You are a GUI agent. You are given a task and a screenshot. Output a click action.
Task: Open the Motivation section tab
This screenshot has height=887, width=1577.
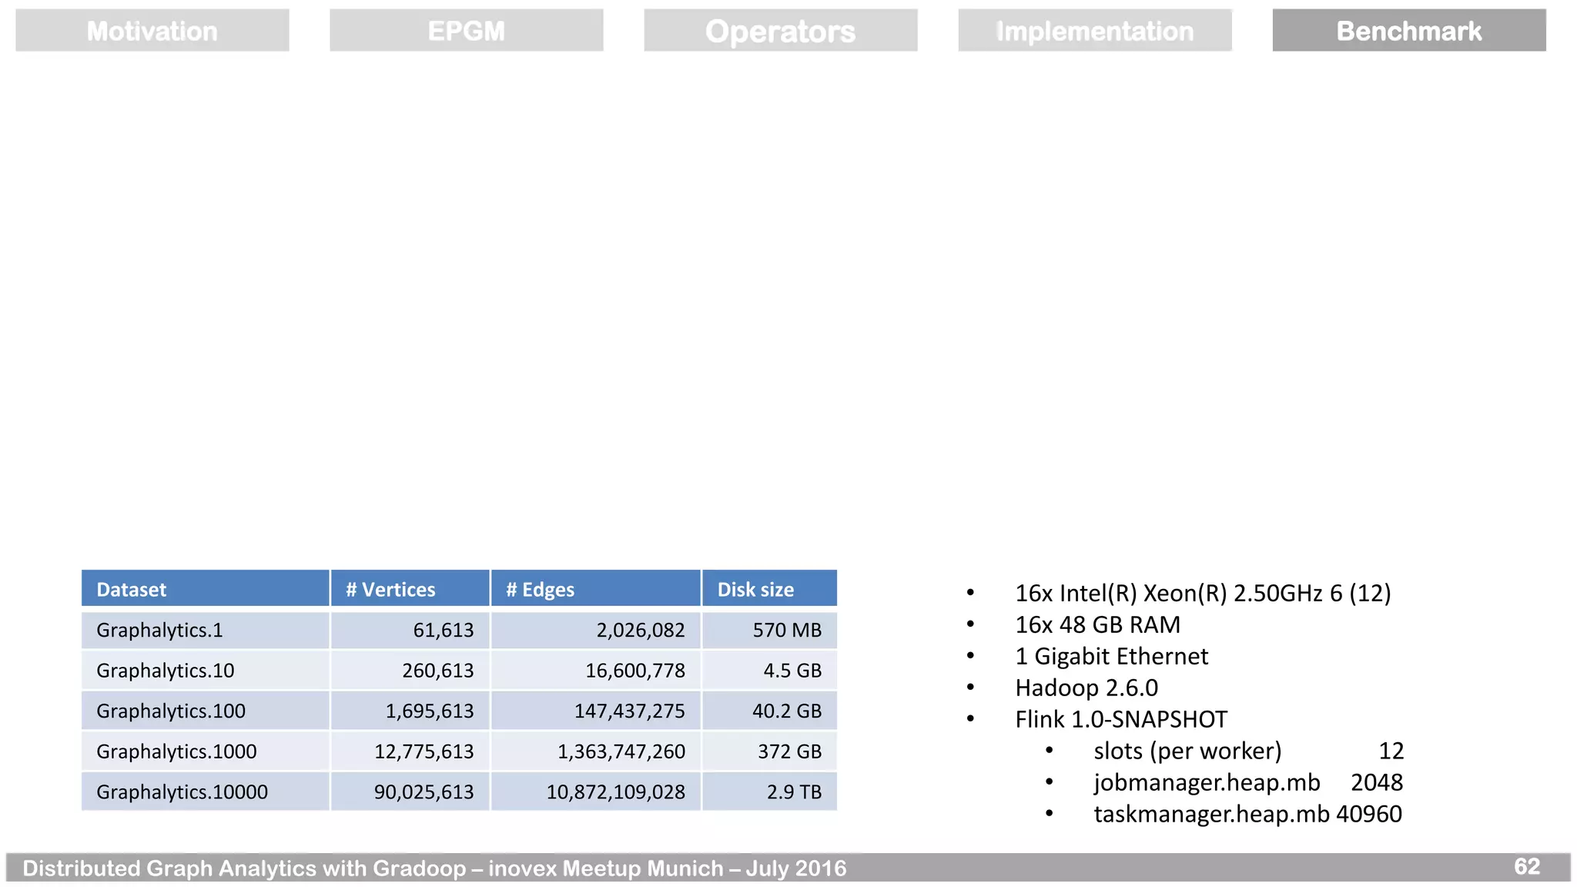point(152,31)
